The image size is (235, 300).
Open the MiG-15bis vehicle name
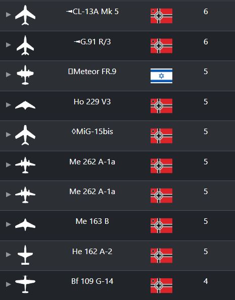[x=92, y=132]
